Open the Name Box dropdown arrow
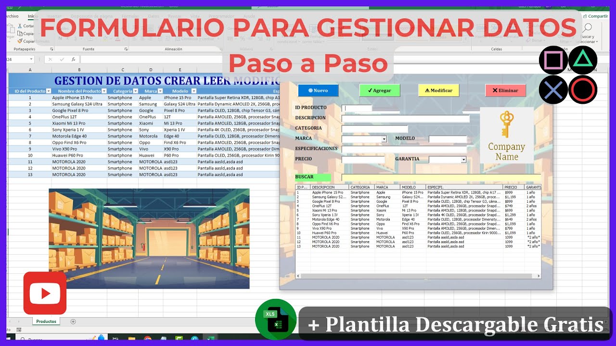Viewport: 616px width, 346px height. click(31, 60)
